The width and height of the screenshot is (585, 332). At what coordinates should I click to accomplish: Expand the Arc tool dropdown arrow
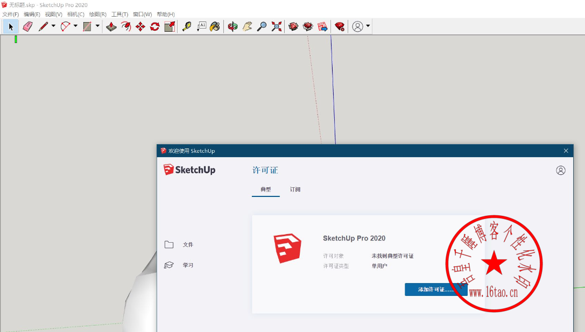pos(75,26)
